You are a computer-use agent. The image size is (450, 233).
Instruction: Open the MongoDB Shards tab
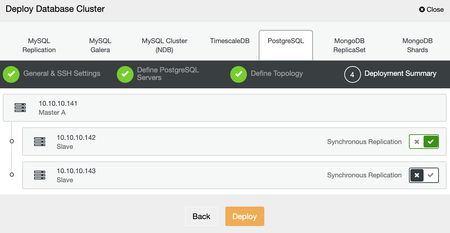click(x=417, y=45)
